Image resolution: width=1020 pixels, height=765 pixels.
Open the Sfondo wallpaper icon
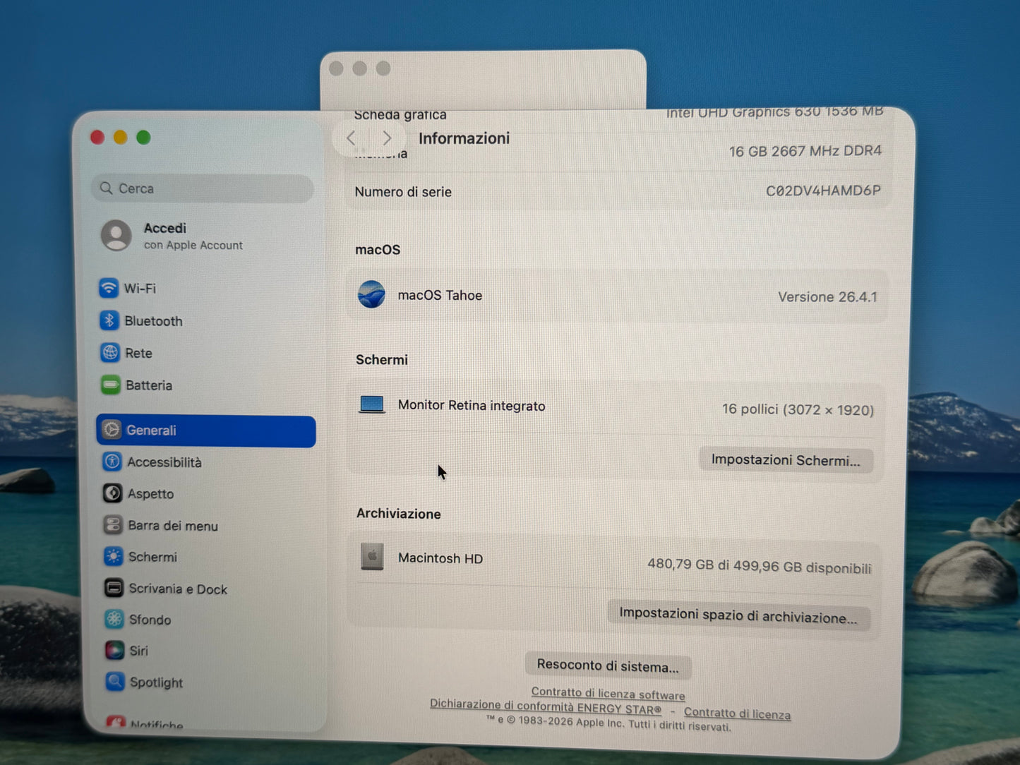pyautogui.click(x=114, y=619)
